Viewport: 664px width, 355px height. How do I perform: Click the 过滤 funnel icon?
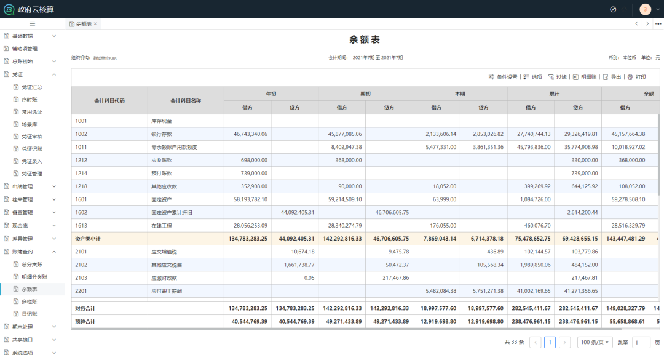pos(551,77)
